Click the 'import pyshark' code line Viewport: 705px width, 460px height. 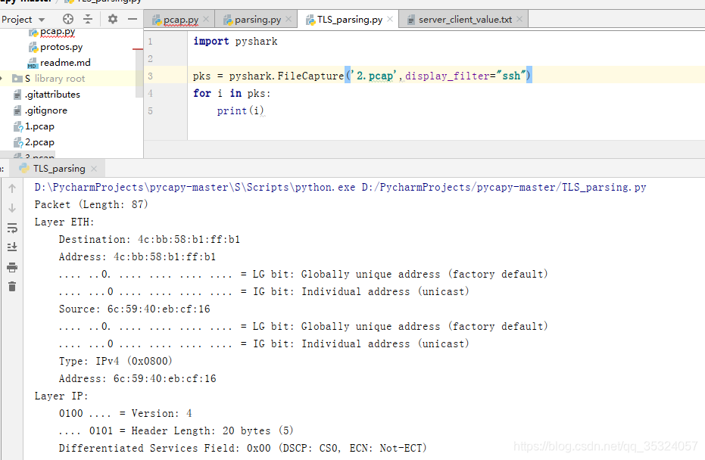click(x=236, y=42)
